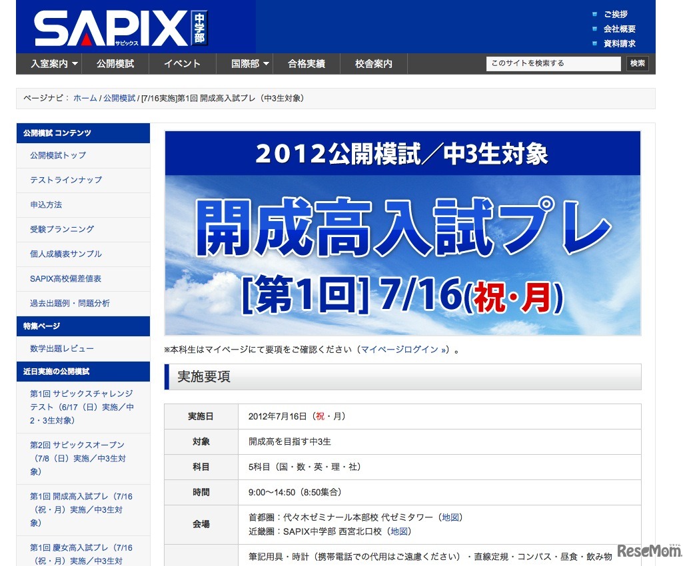The width and height of the screenshot is (691, 566).
Task: Open the マイページログイン link
Action: (403, 350)
